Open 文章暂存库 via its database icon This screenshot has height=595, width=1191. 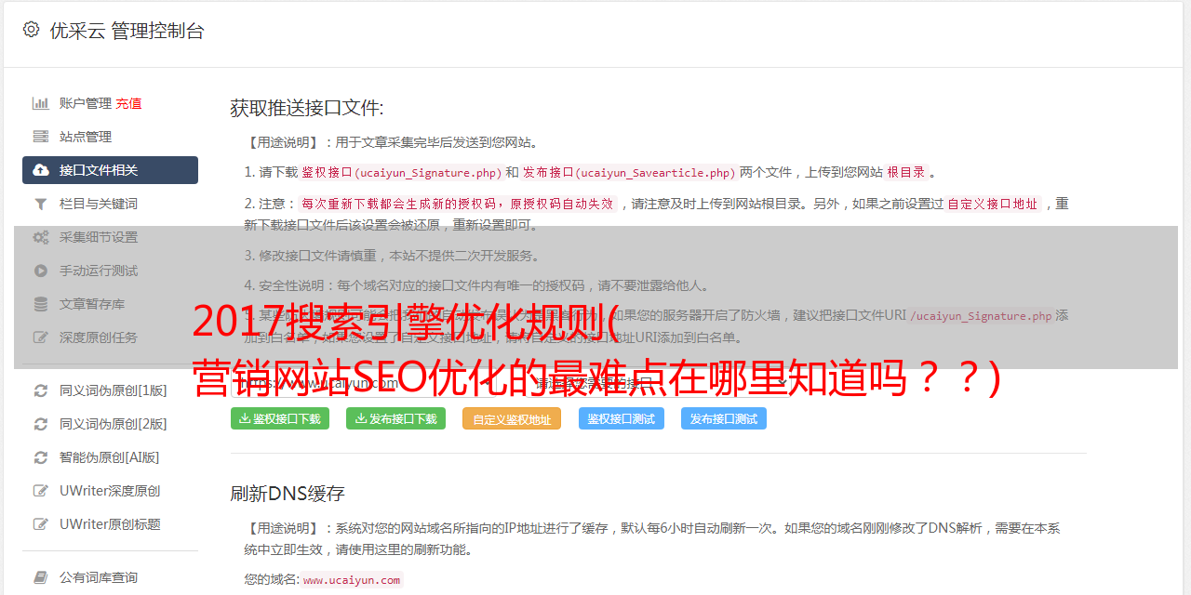click(41, 304)
